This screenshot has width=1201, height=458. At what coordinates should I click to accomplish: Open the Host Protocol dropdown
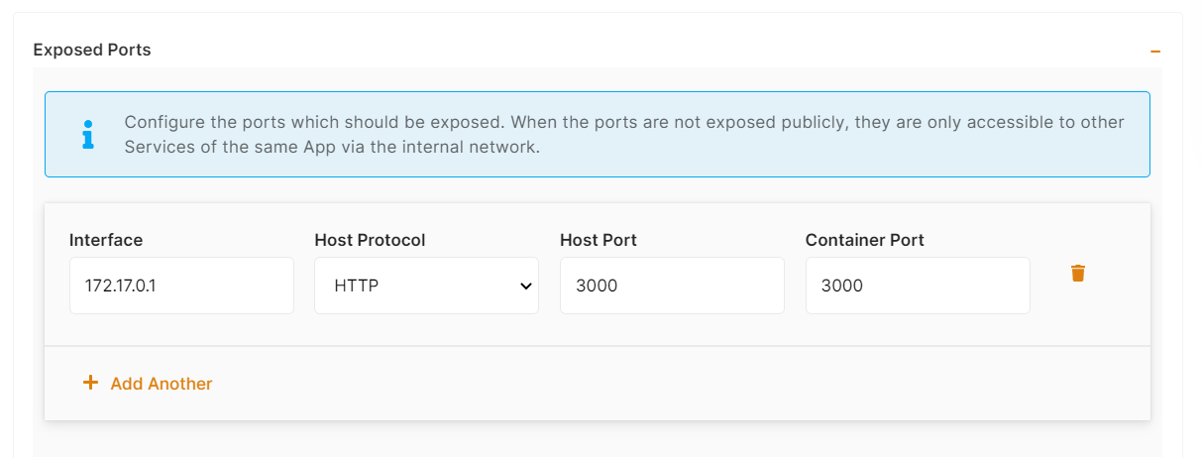(426, 286)
